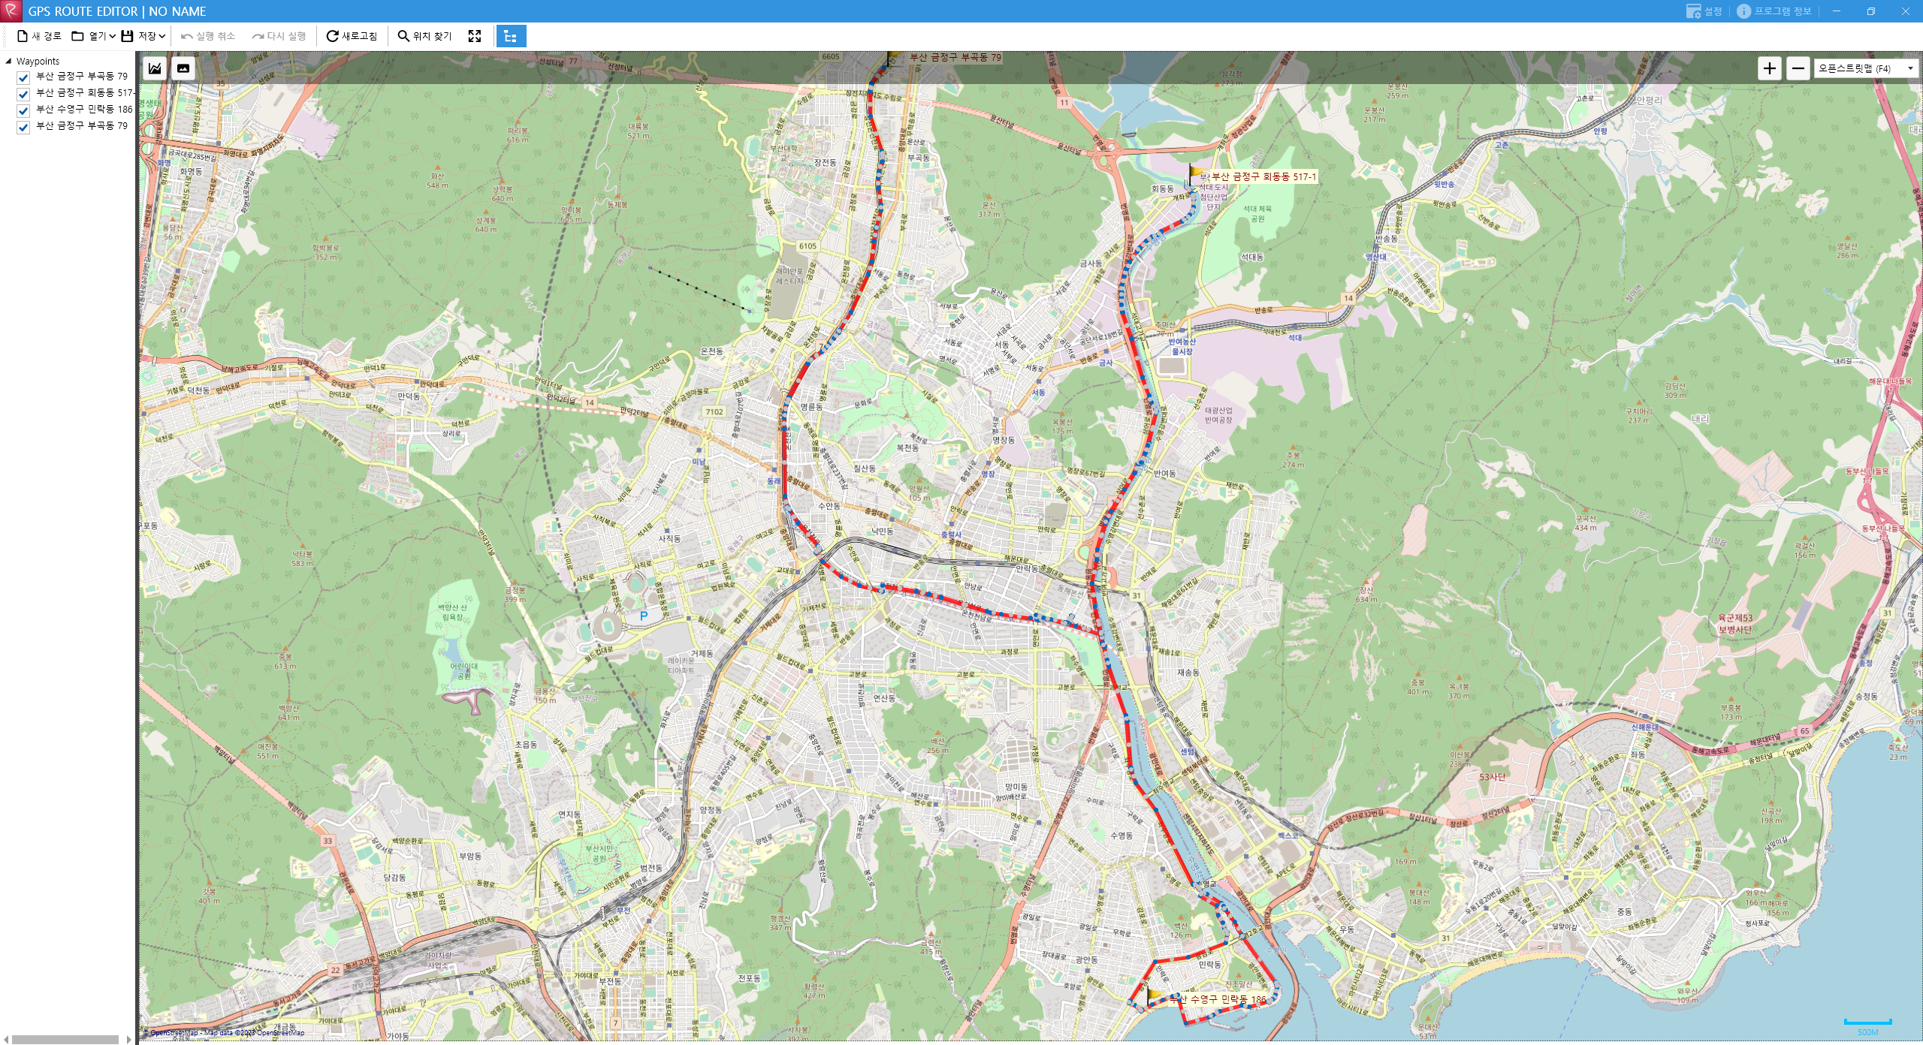Open the elevation chart panel
Screen dimensions: 1923x1045
point(155,68)
